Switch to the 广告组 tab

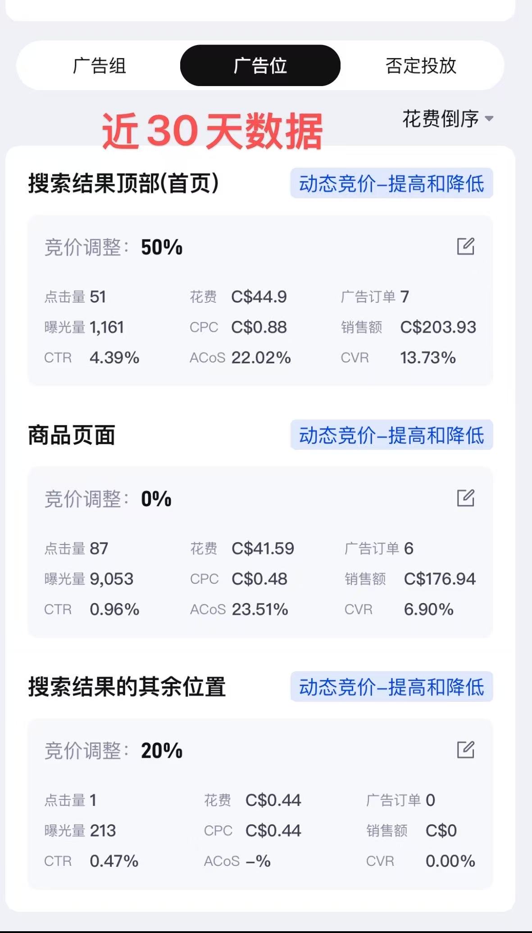click(x=99, y=66)
